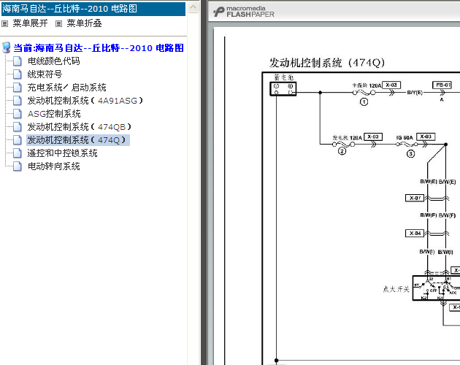Click page icon beside 电线颜色代码

tap(18, 61)
